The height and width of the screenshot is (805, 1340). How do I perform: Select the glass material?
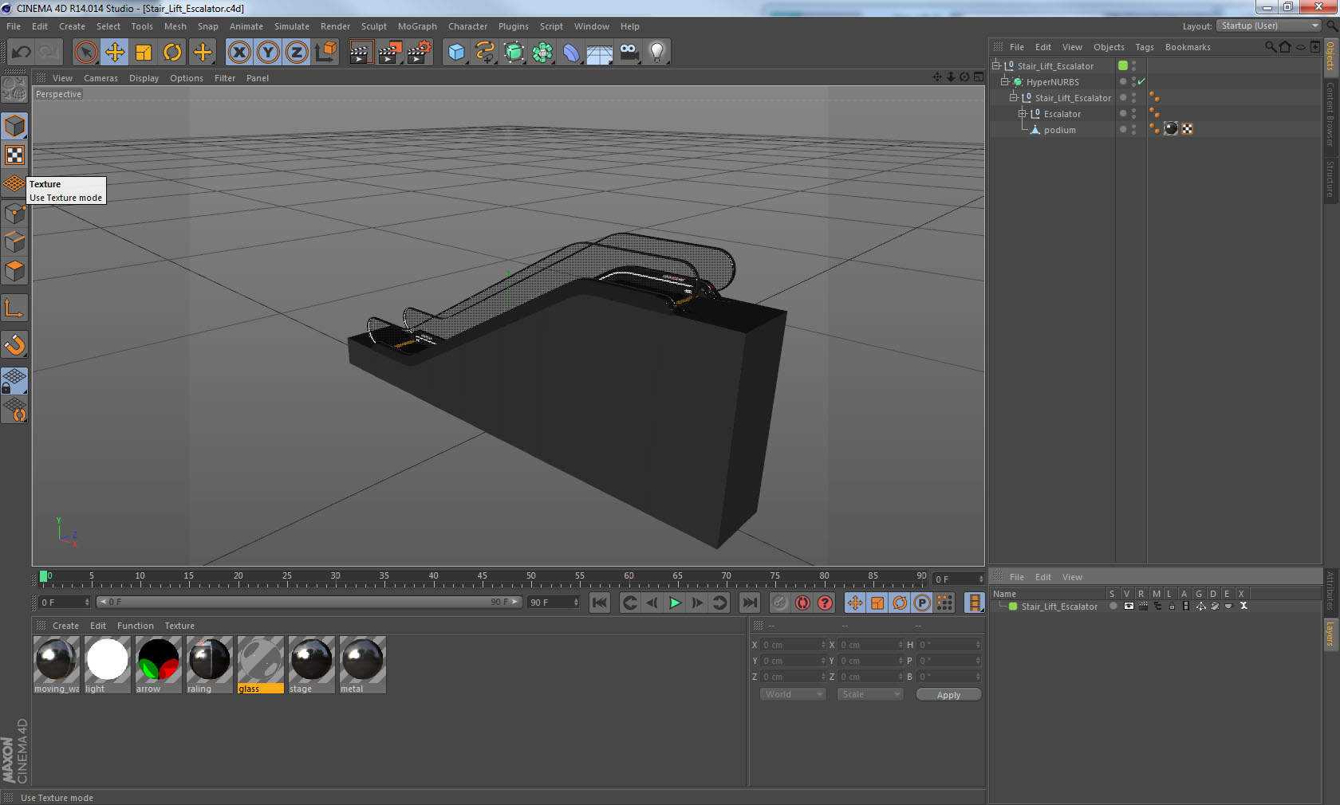coord(261,665)
